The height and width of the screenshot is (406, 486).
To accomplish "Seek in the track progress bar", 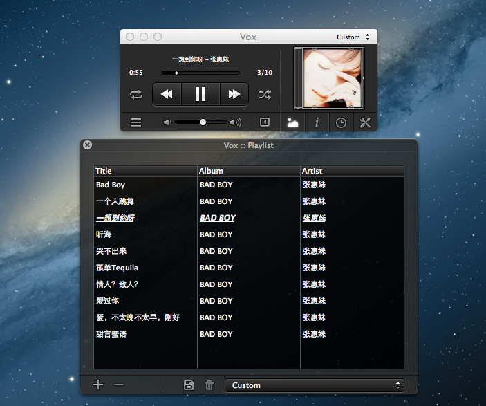I will coord(200,73).
